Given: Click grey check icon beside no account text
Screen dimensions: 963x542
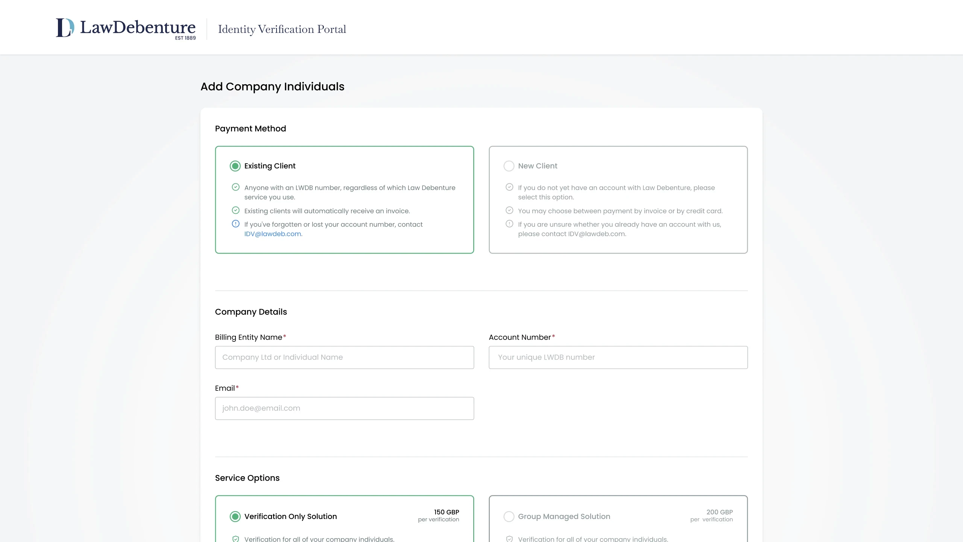Looking at the screenshot, I should (x=509, y=187).
